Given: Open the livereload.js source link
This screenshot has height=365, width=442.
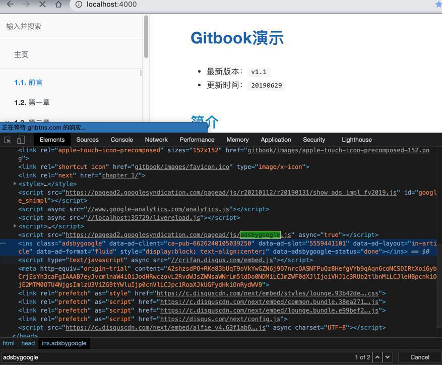Looking at the screenshot, I should tap(144, 218).
